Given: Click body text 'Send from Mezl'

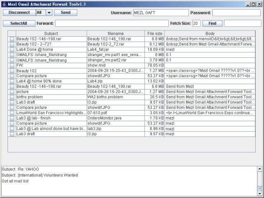Looking at the screenshot, I should 180,87.
